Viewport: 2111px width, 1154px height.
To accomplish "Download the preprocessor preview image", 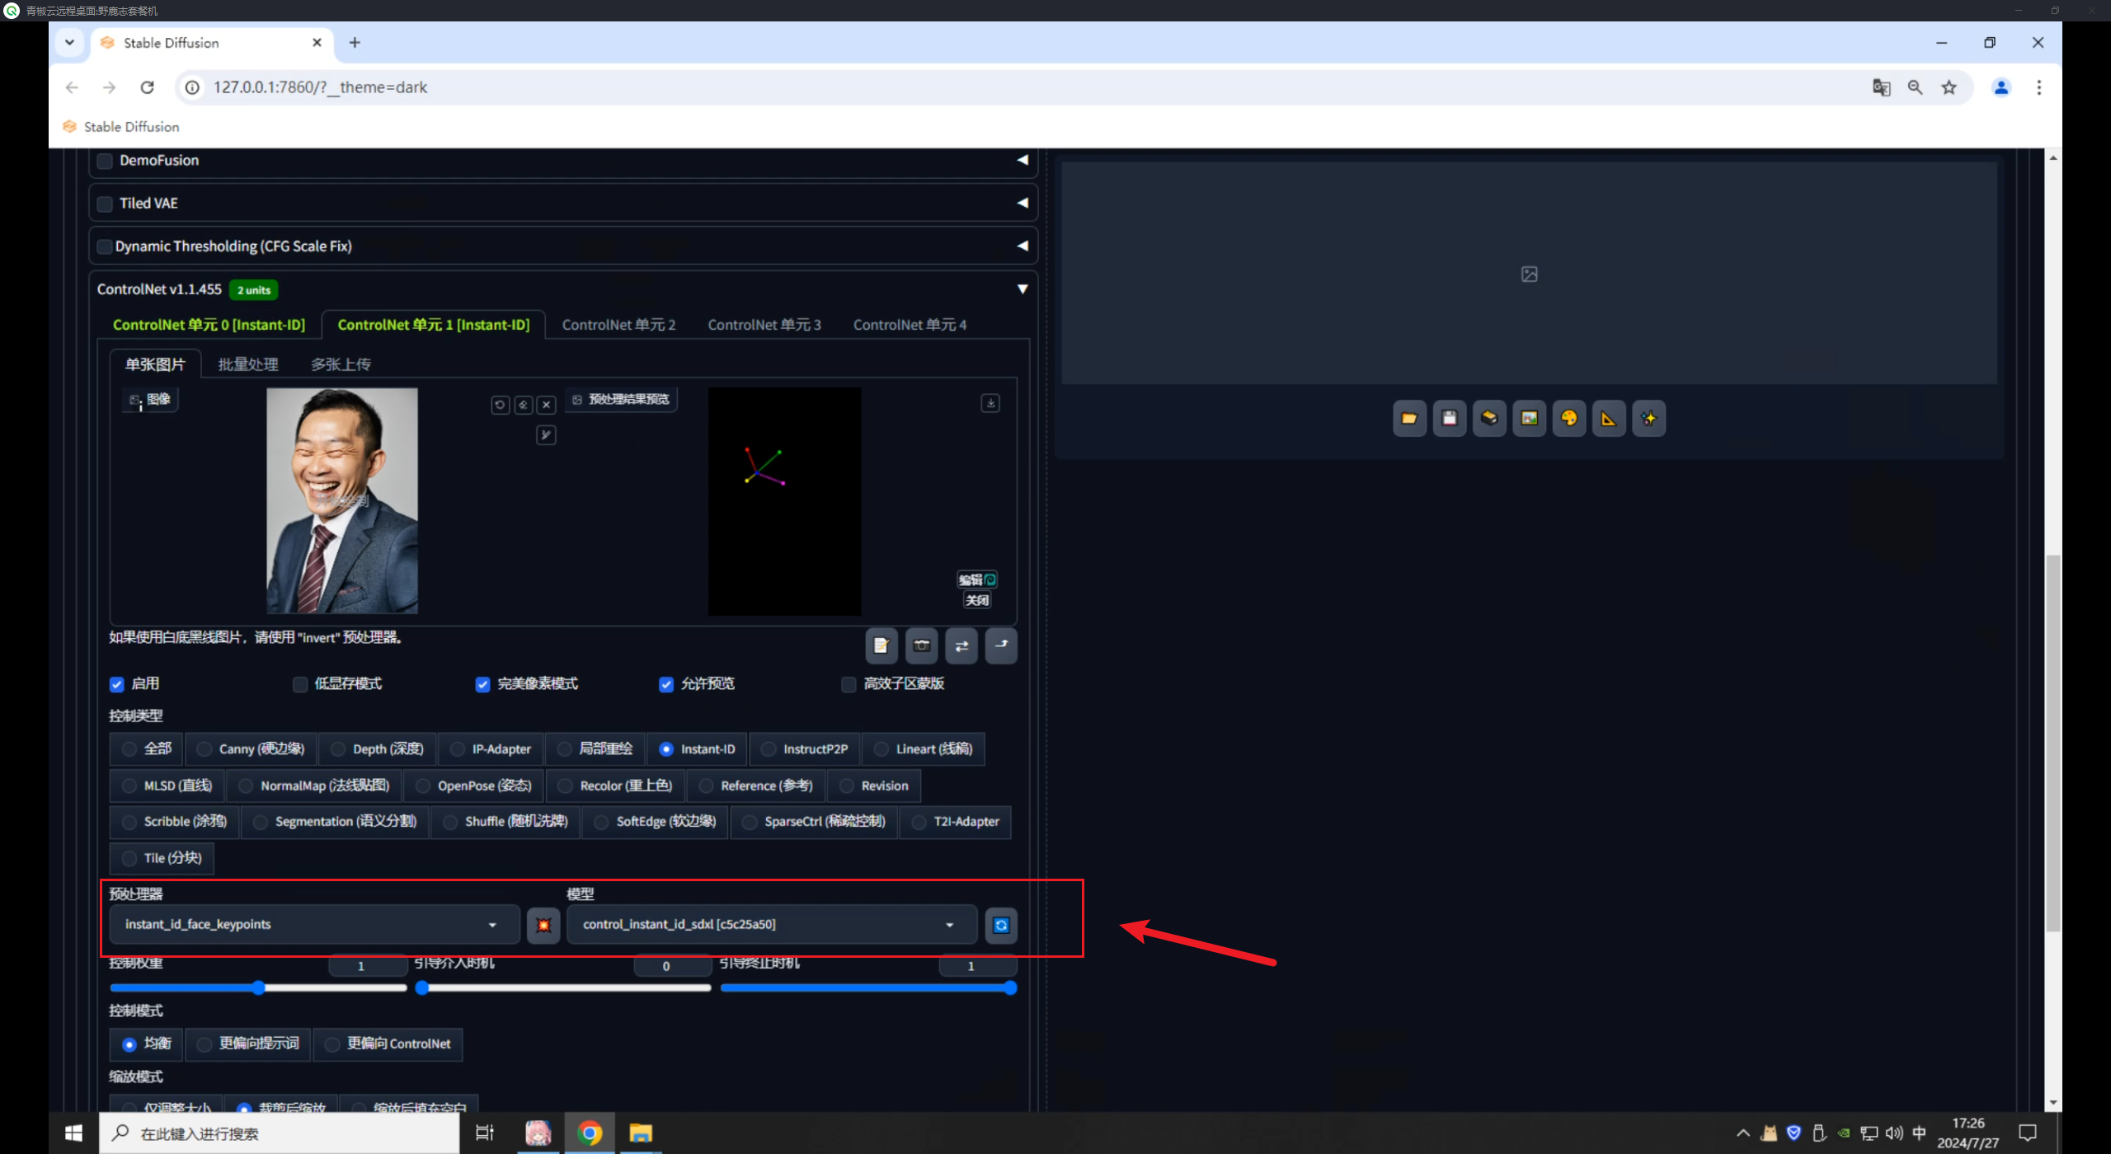I will 990,403.
